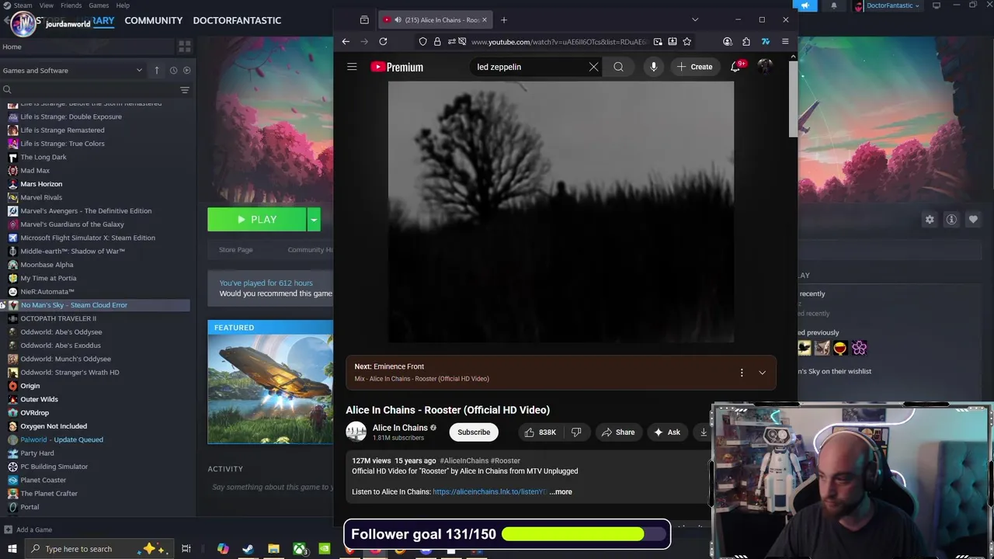The height and width of the screenshot is (559, 994).
Task: Open the Friends menu in Steam
Action: 71,5
